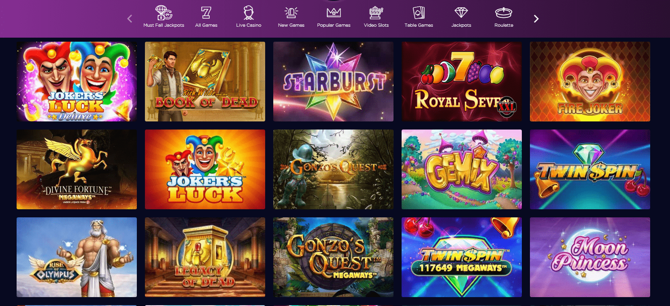
Task: Open the Fire Joker game tile
Action: (x=590, y=81)
